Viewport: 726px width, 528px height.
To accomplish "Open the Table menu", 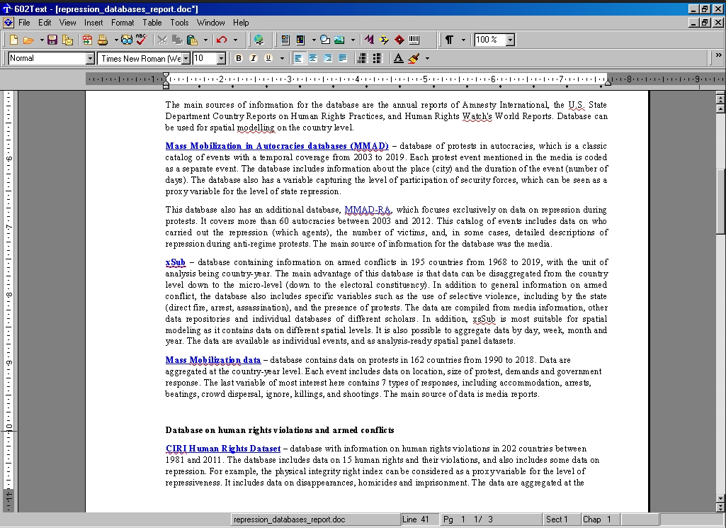I will pyautogui.click(x=152, y=22).
